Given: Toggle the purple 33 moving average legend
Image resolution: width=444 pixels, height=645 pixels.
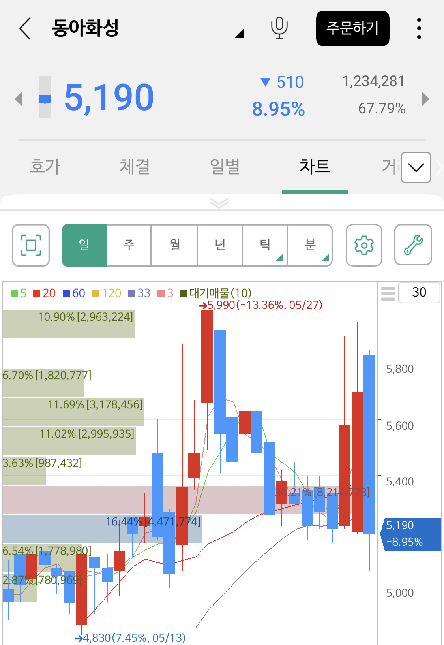Looking at the screenshot, I should pyautogui.click(x=139, y=293).
